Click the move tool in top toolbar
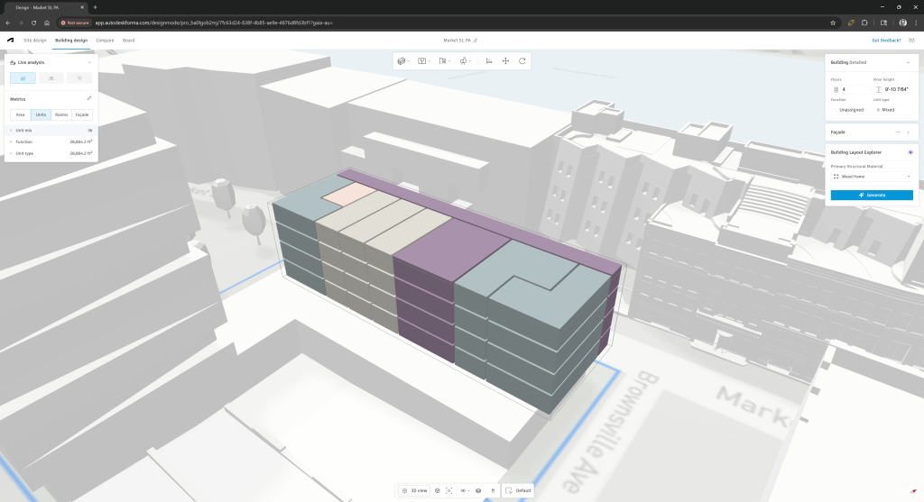Viewport: 924px width, 502px height. 505,61
